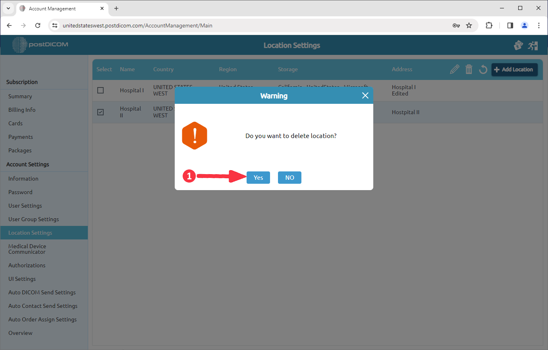
Task: Click the trash icon to delete locations
Action: 469,69
